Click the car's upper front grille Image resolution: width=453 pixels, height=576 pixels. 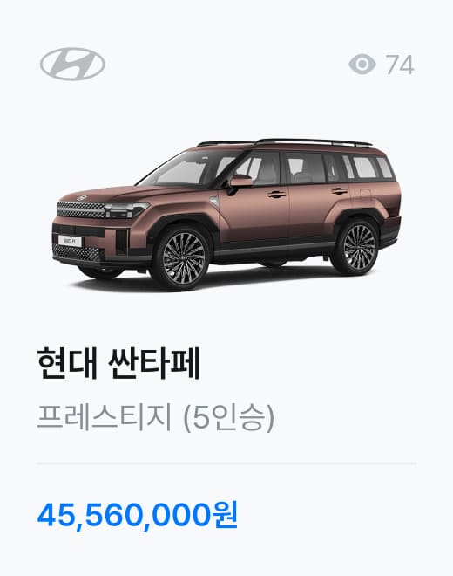[x=81, y=209]
